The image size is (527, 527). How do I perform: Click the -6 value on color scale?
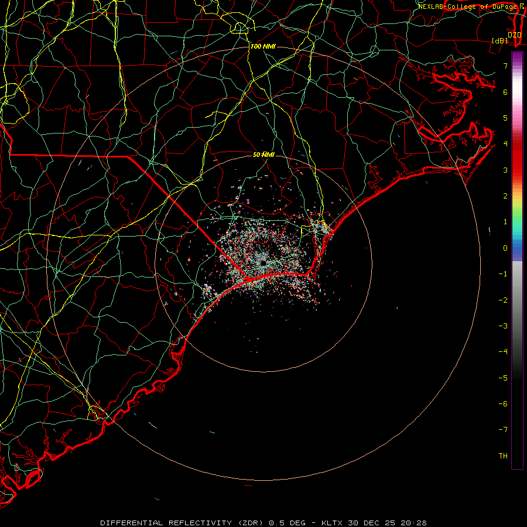point(503,404)
